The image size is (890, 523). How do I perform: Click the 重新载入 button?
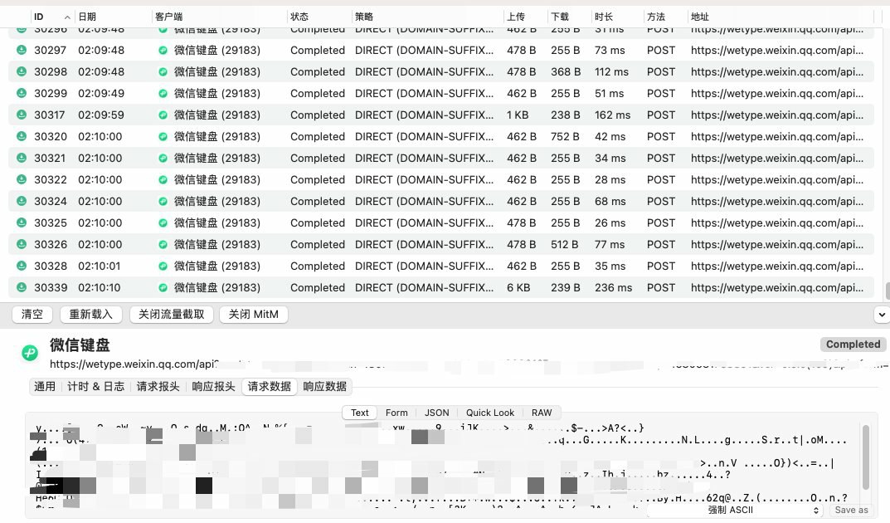pyautogui.click(x=90, y=314)
